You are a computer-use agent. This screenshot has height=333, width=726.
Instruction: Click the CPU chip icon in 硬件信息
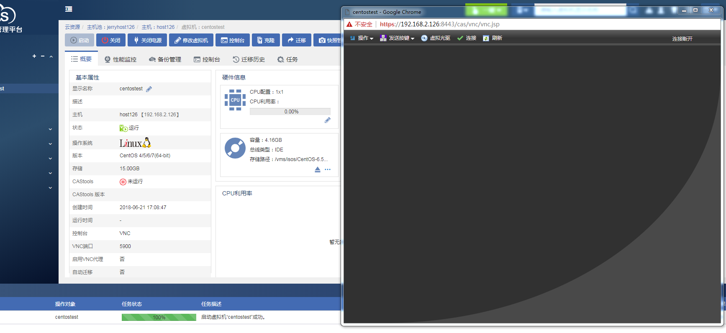tap(235, 100)
